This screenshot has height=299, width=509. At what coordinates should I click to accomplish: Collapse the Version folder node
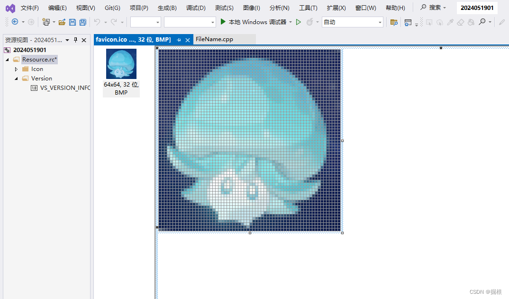(16, 79)
